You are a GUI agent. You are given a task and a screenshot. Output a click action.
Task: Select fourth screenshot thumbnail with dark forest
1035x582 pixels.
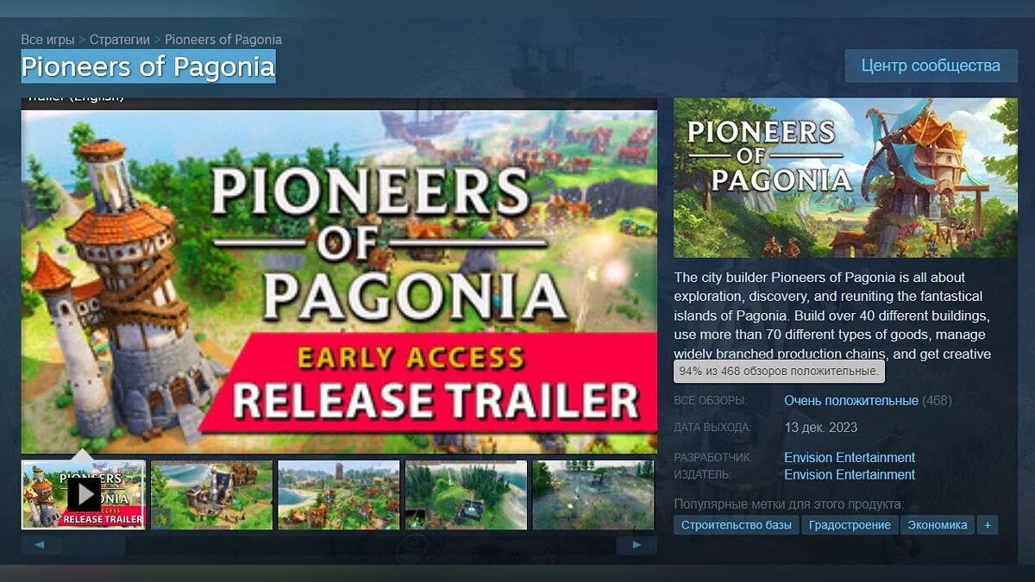[466, 495]
